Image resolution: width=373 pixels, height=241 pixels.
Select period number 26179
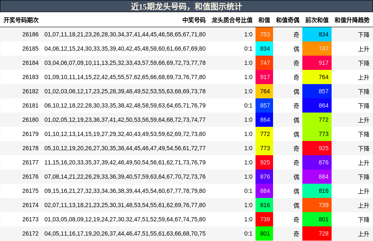(x=31, y=134)
